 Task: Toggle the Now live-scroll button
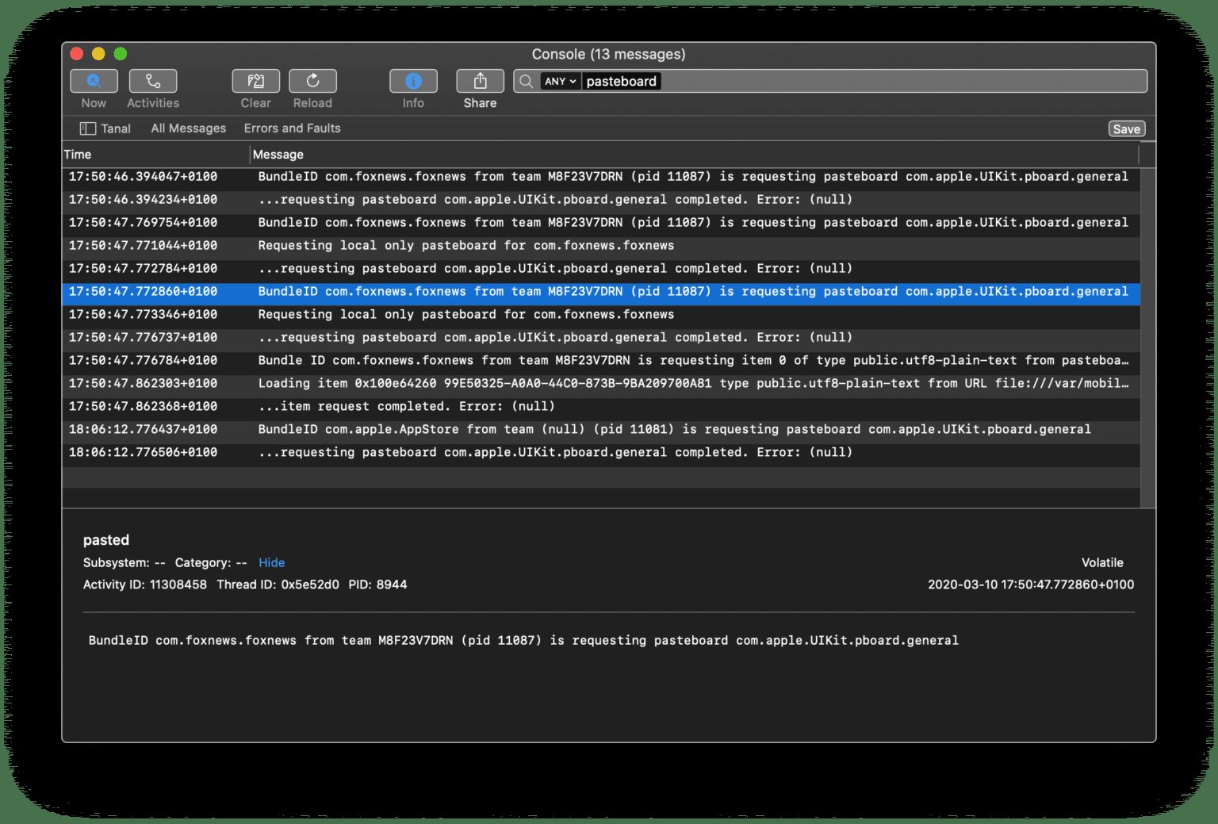pos(94,82)
